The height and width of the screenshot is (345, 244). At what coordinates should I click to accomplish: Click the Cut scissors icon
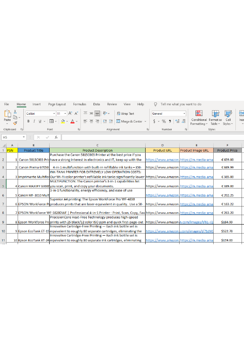pyautogui.click(x=15, y=112)
